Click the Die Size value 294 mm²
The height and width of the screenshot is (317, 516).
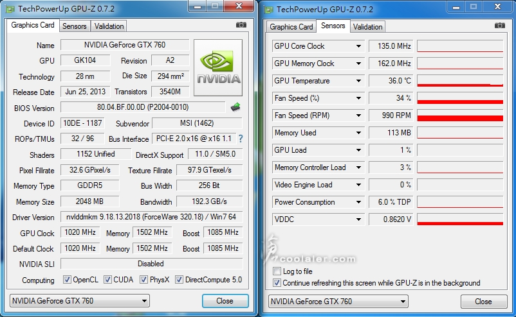click(x=170, y=76)
